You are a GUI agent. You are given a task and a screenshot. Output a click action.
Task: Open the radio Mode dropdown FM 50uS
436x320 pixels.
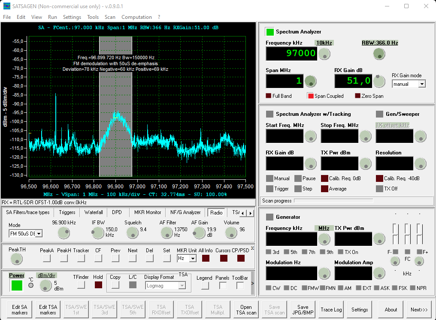39,233
